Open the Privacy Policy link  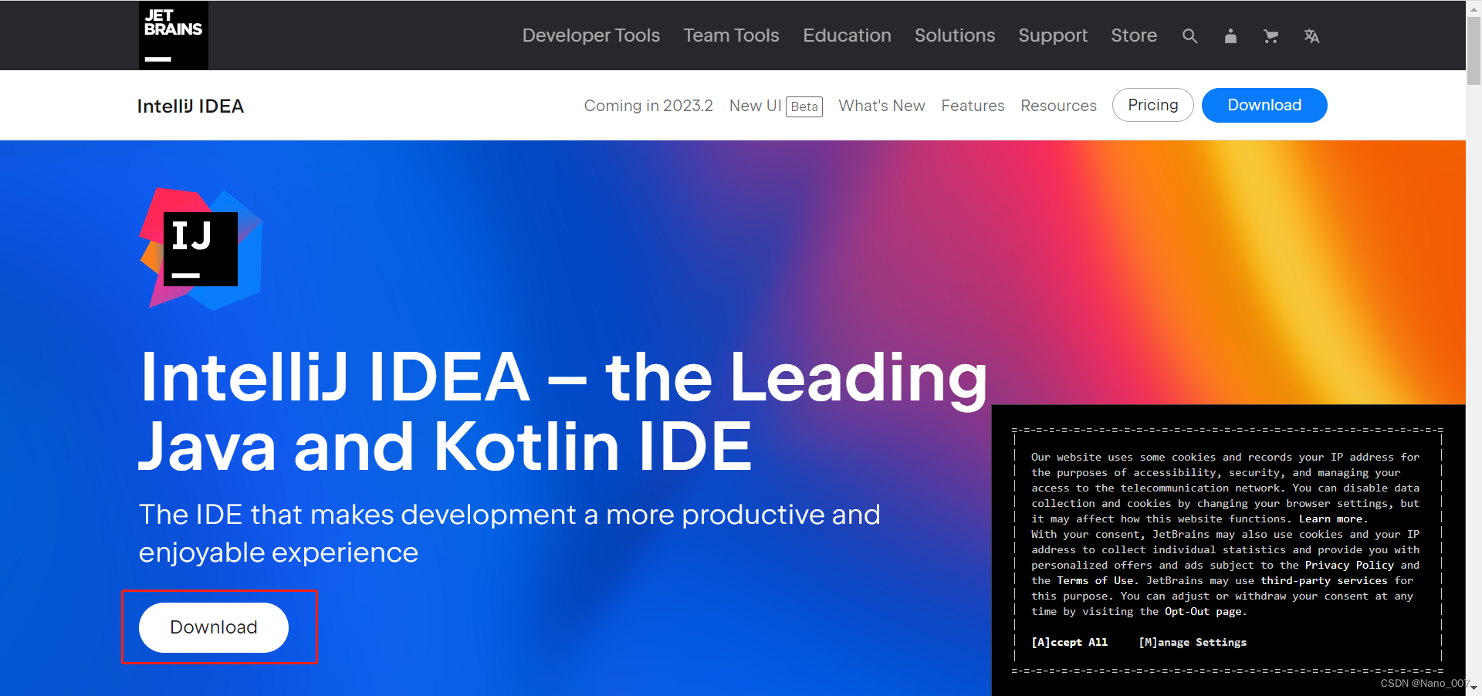[x=1349, y=565]
